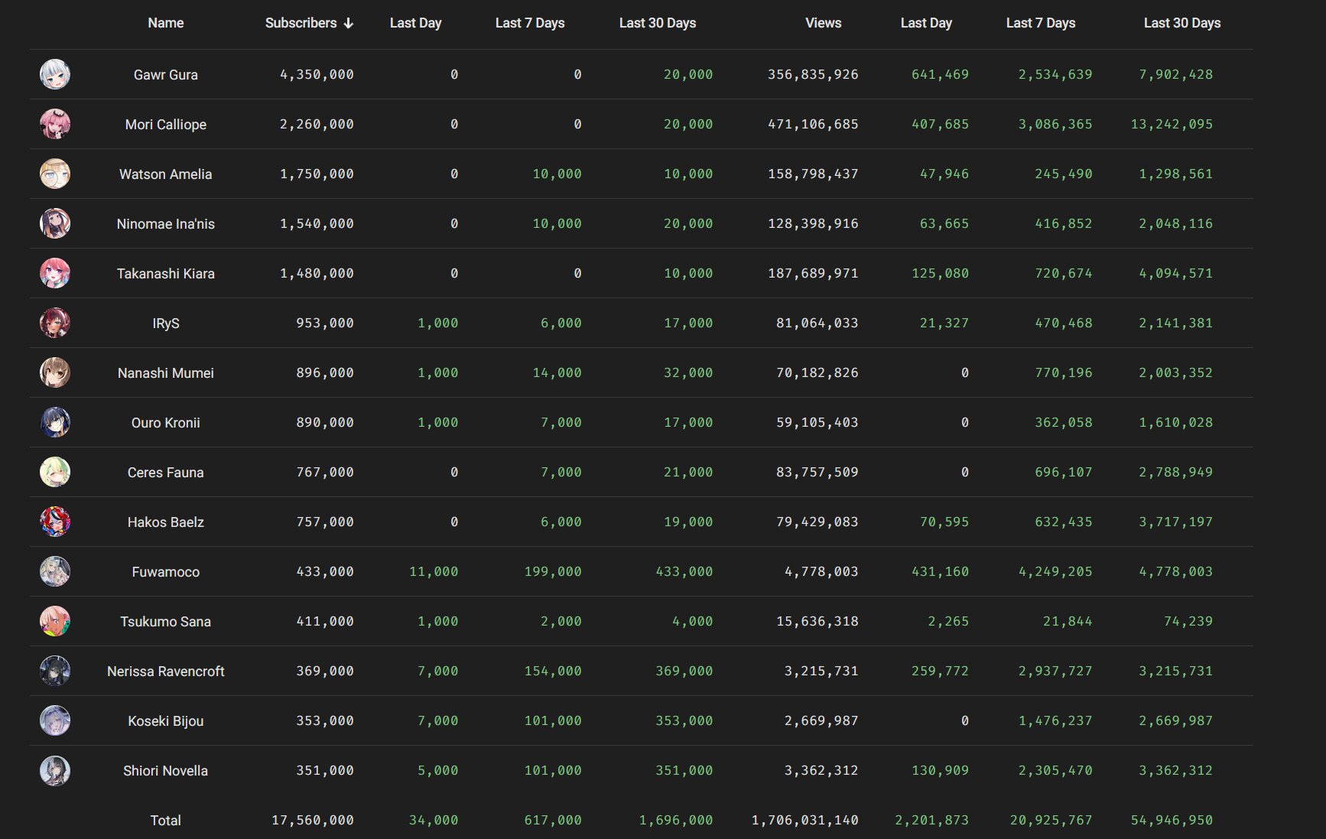The width and height of the screenshot is (1326, 839).
Task: Select Ceres Fauna's avatar
Action: click(x=55, y=472)
